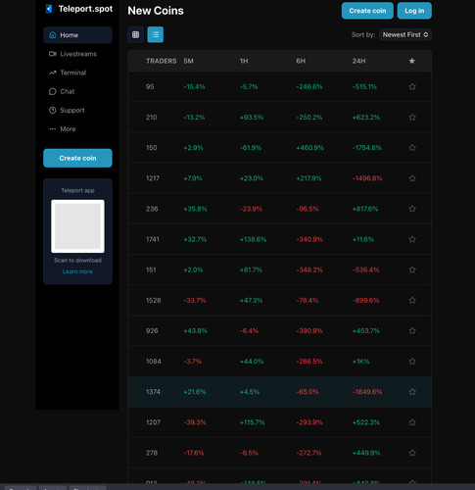This screenshot has width=475, height=490.
Task: Click the -33.7% 5M value
Action: click(195, 301)
